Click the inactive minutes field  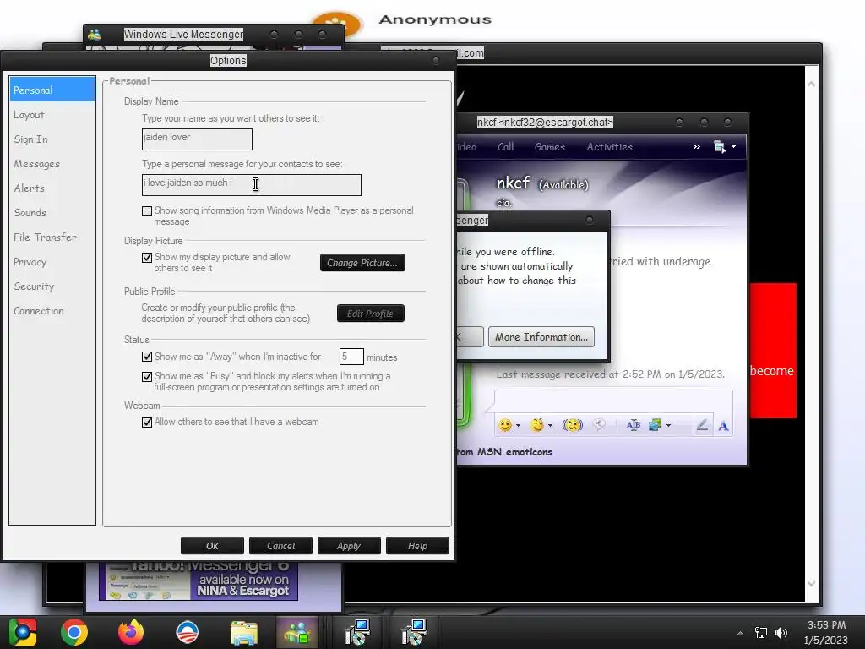tap(351, 357)
